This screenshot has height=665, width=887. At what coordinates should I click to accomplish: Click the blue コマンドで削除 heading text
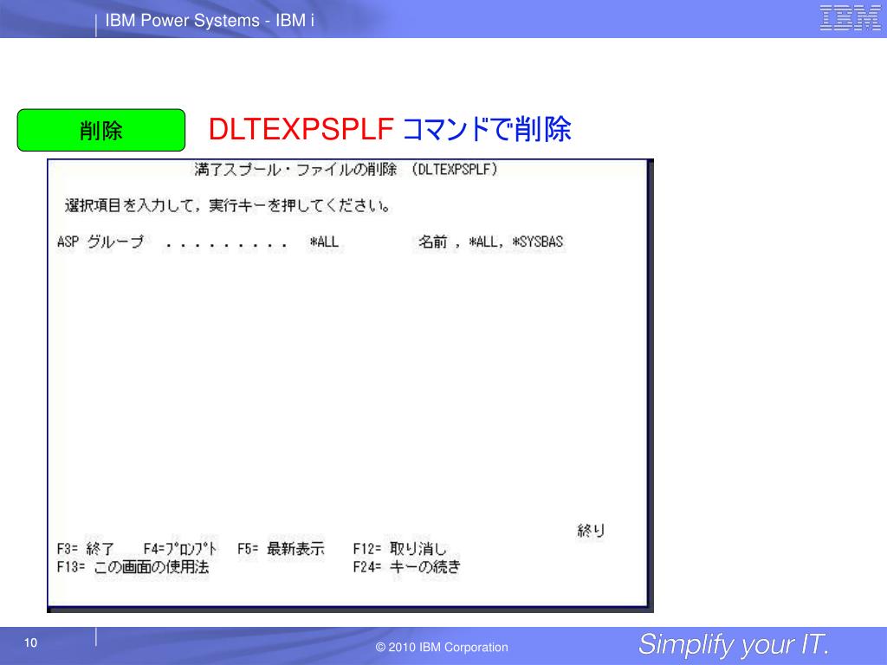tap(487, 129)
